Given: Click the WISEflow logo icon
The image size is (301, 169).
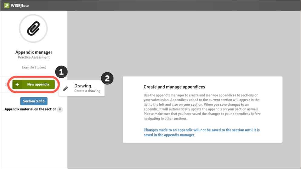Looking at the screenshot, I should (7, 5).
